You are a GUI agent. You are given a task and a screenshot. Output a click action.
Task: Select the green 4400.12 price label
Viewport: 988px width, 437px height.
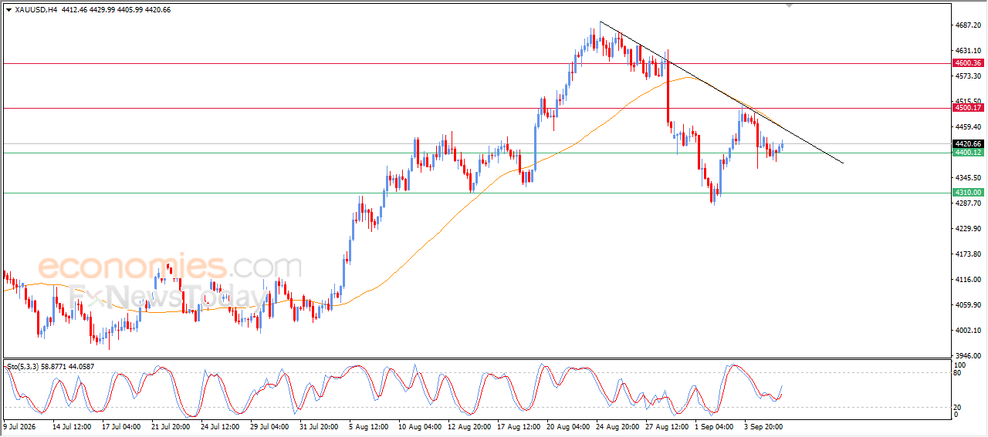coord(967,153)
